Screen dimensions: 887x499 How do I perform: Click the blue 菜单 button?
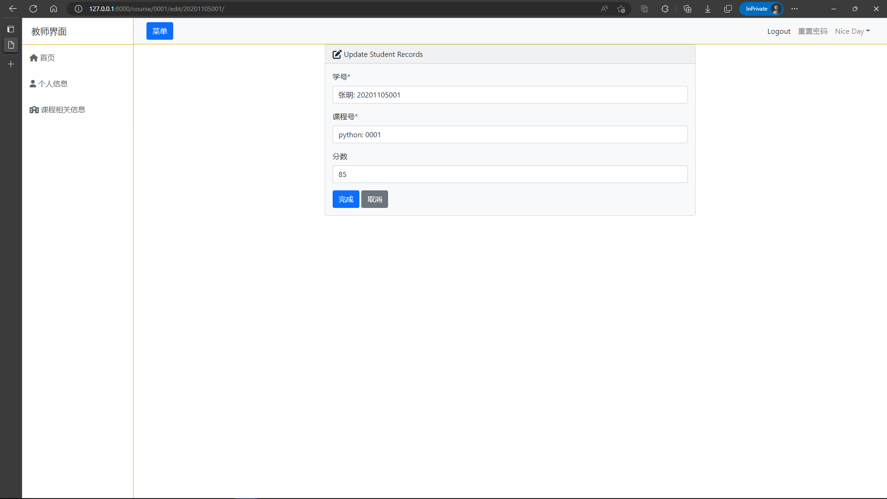click(x=159, y=31)
